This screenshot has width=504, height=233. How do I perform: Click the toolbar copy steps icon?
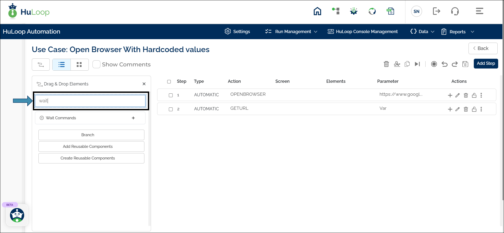pos(407,64)
